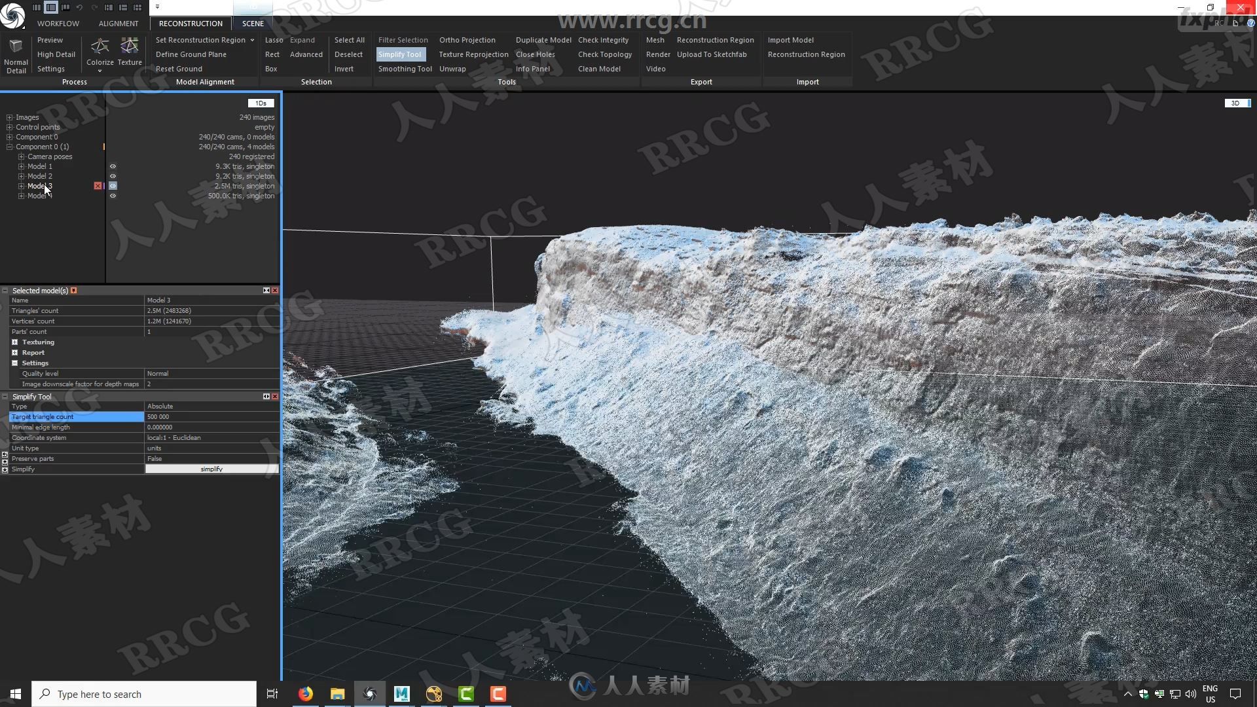Toggle visibility eye of Model 4

click(x=113, y=196)
